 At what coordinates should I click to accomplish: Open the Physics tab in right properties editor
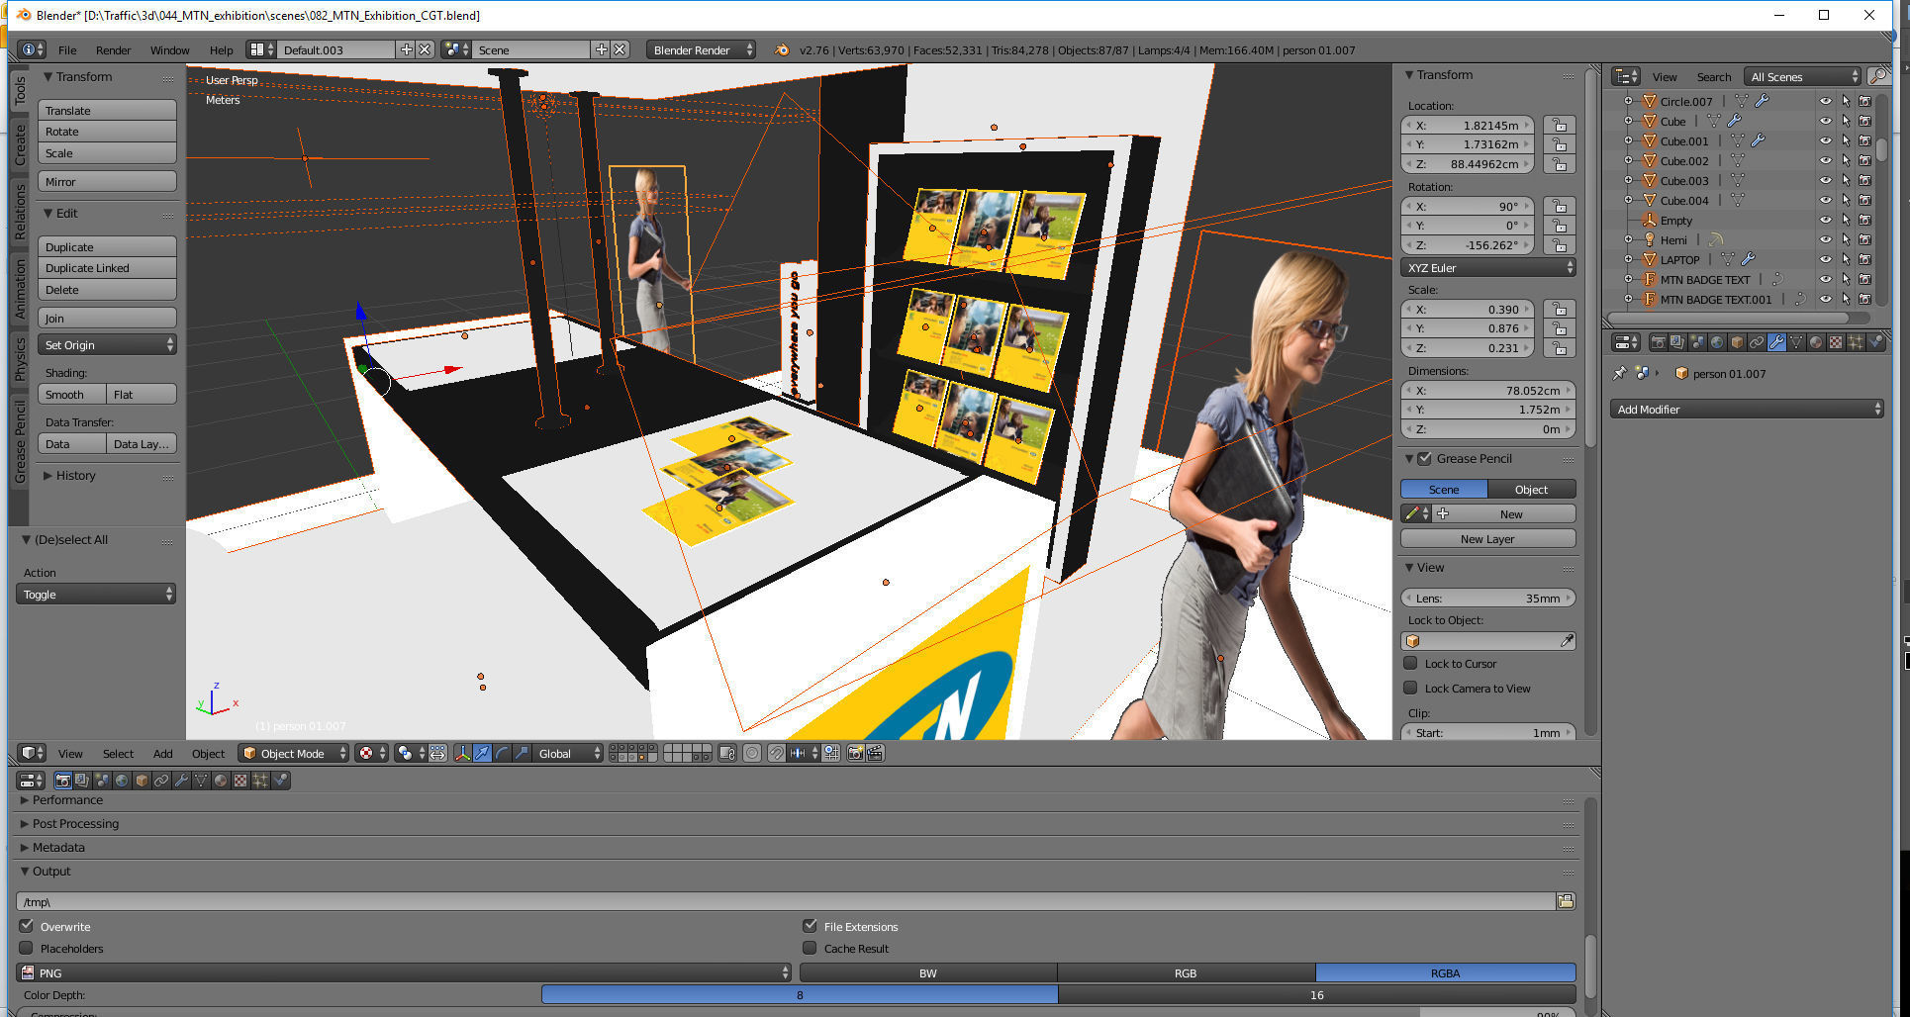tap(1875, 342)
